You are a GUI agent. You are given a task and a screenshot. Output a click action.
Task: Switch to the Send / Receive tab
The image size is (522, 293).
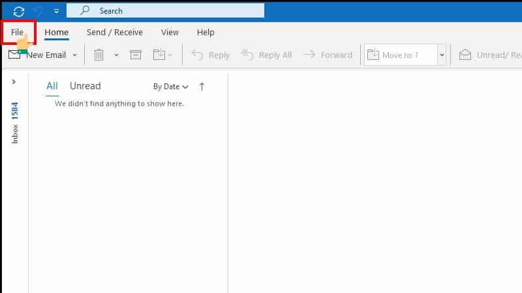(x=114, y=32)
